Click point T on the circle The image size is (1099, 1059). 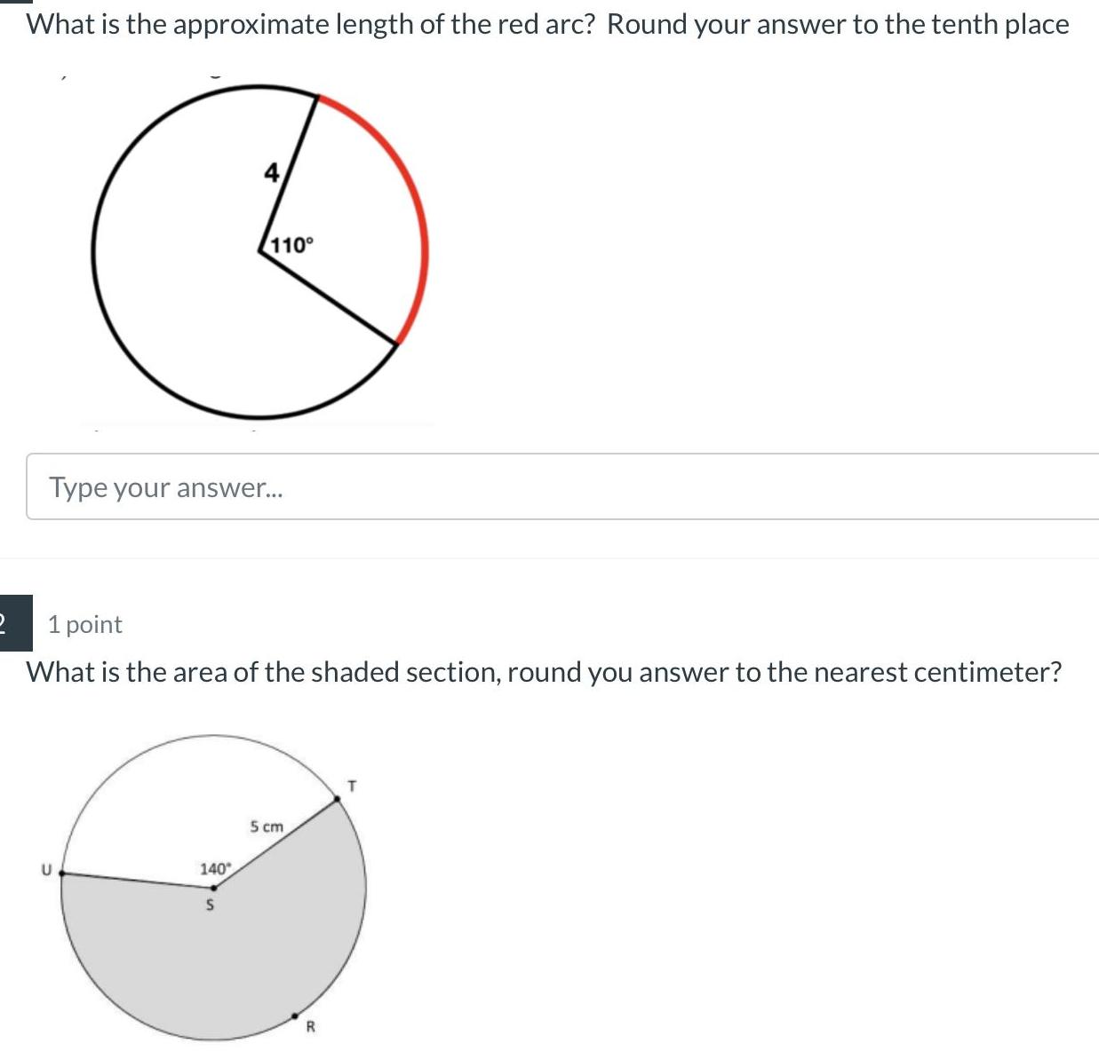pyautogui.click(x=338, y=800)
